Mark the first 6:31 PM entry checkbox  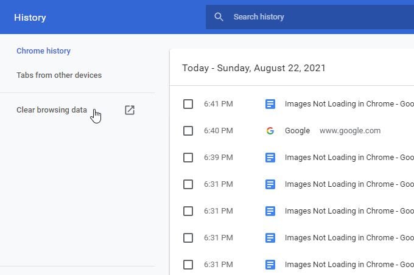pyautogui.click(x=188, y=184)
